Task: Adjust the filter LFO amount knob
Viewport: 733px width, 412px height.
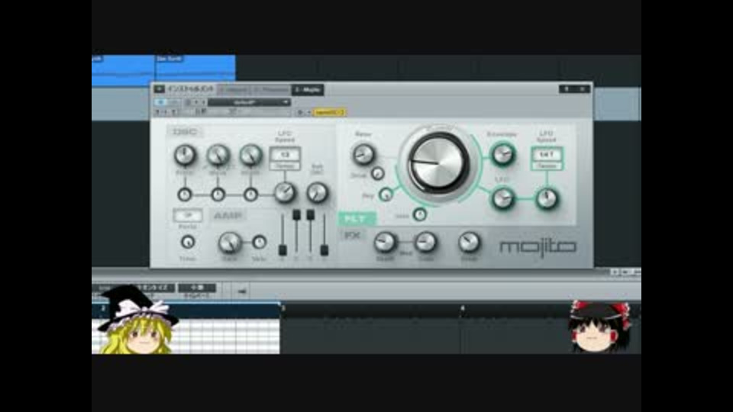Action: [x=502, y=198]
